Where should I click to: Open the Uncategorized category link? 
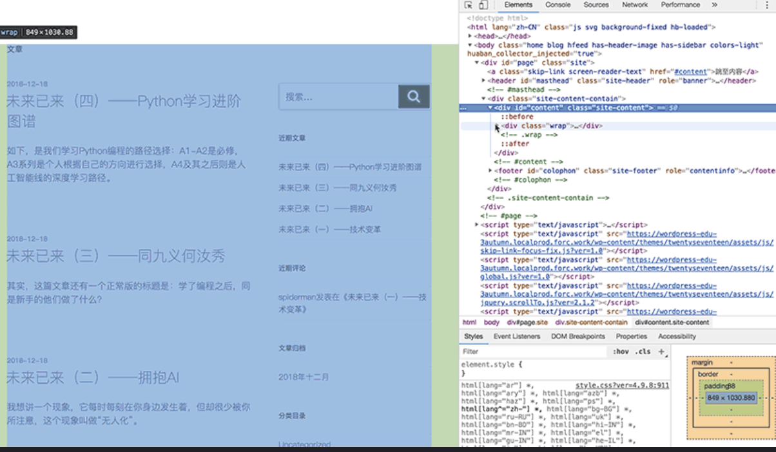tap(304, 444)
